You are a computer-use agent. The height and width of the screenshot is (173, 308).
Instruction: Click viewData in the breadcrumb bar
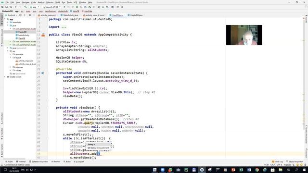pos(87,11)
